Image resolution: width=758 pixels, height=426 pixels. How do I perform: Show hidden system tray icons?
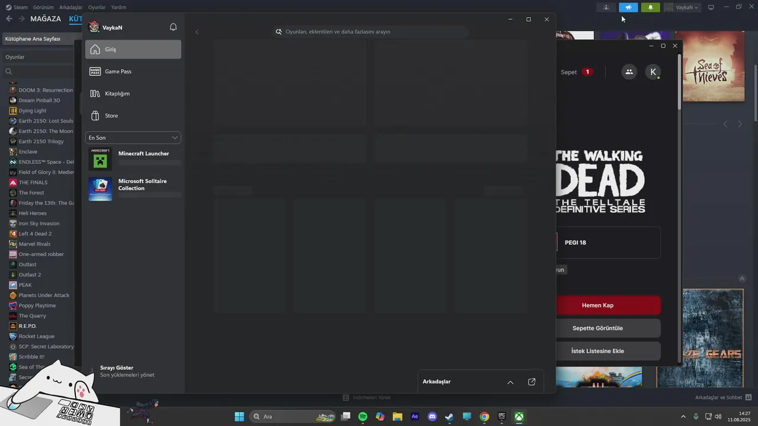[683, 417]
